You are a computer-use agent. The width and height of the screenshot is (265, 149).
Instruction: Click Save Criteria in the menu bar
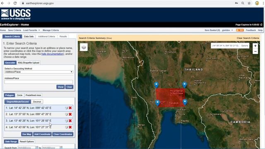point(14,30)
